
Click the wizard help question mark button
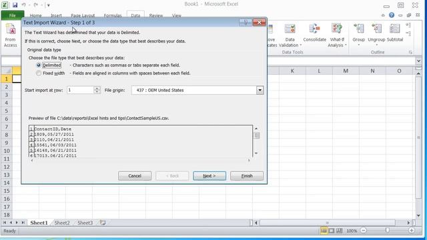246,23
